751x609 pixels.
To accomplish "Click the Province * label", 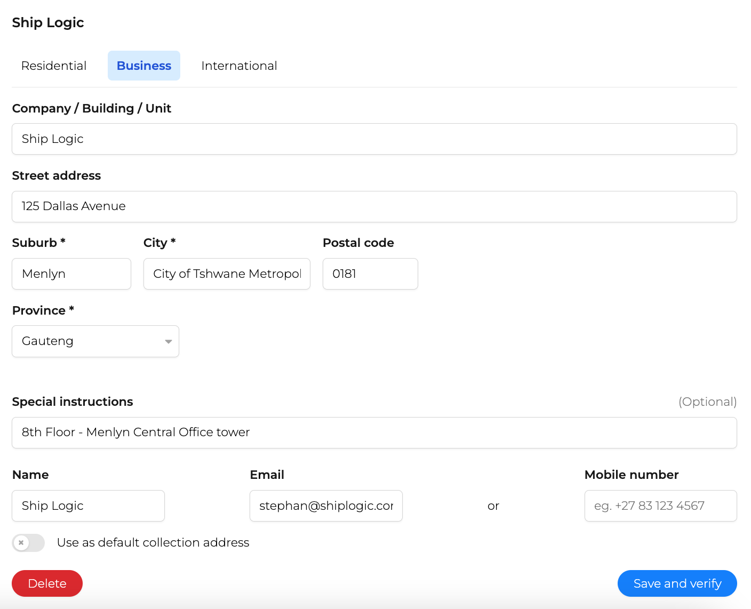I will pos(43,310).
